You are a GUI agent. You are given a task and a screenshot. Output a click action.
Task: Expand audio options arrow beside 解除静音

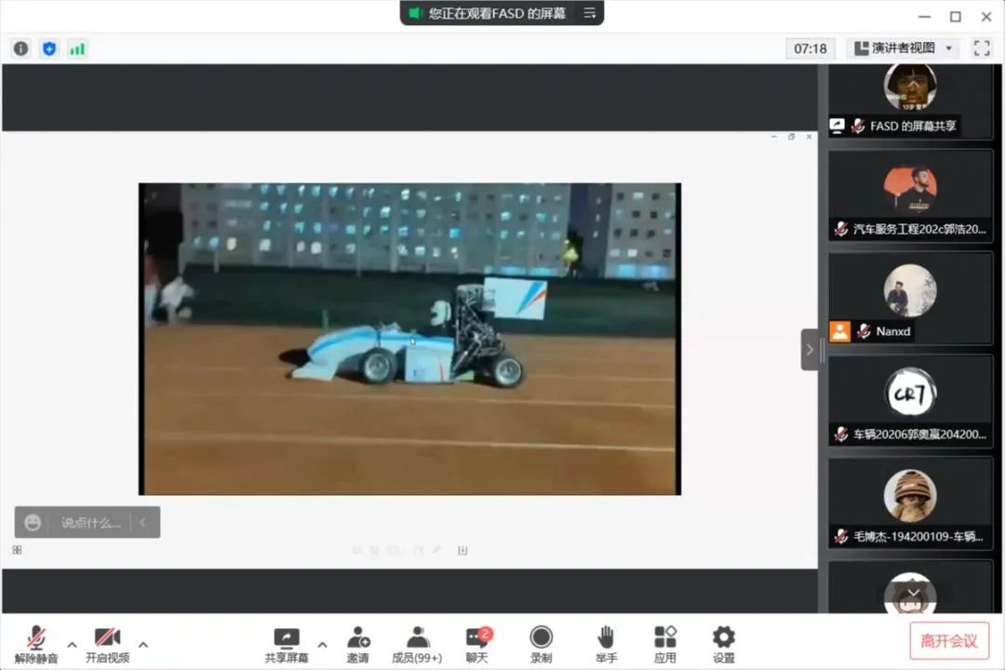[72, 644]
